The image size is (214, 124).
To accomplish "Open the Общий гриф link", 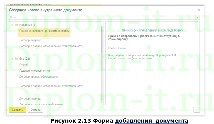I will pos(121,48).
